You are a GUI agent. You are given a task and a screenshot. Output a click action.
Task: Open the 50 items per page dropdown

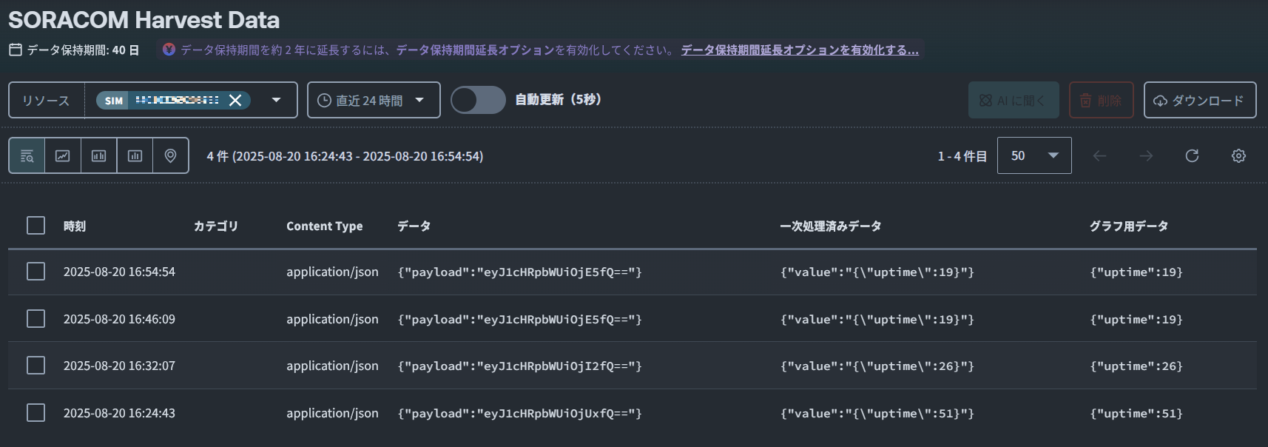tap(1034, 155)
